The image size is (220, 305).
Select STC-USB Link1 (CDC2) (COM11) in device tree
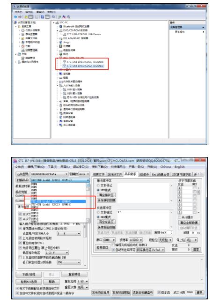[85, 66]
